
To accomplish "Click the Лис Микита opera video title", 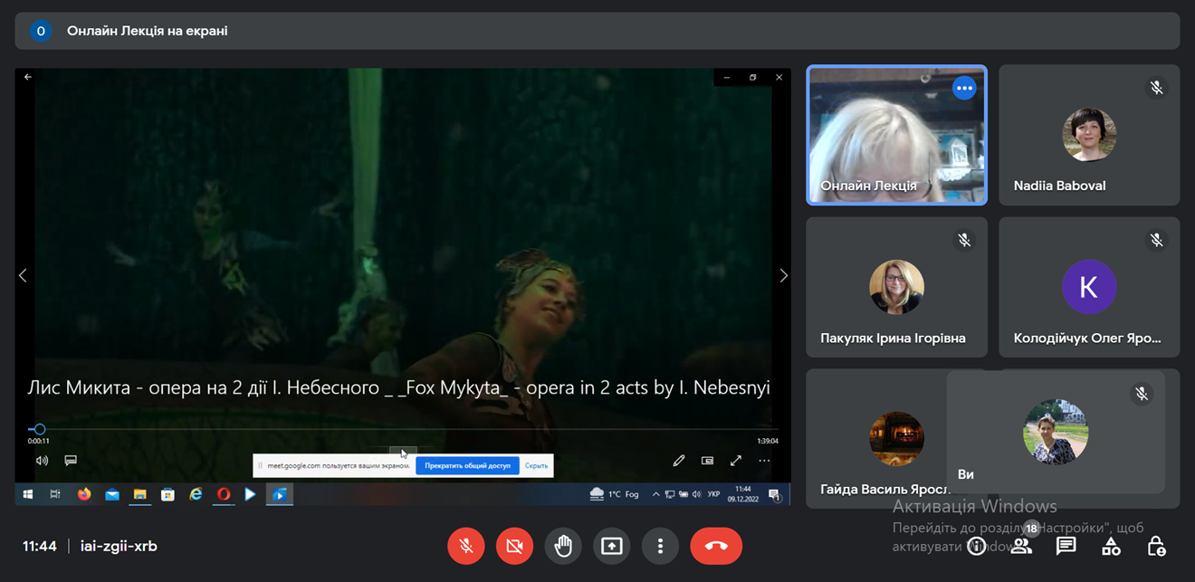I will [399, 387].
